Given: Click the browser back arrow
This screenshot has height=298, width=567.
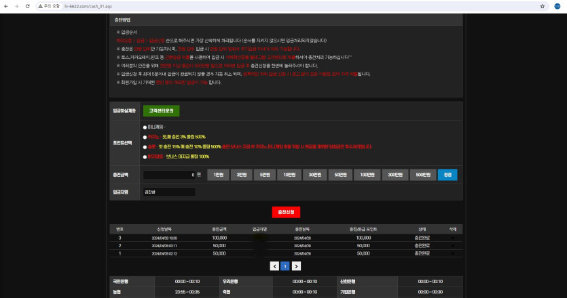Looking at the screenshot, I should pos(6,5).
